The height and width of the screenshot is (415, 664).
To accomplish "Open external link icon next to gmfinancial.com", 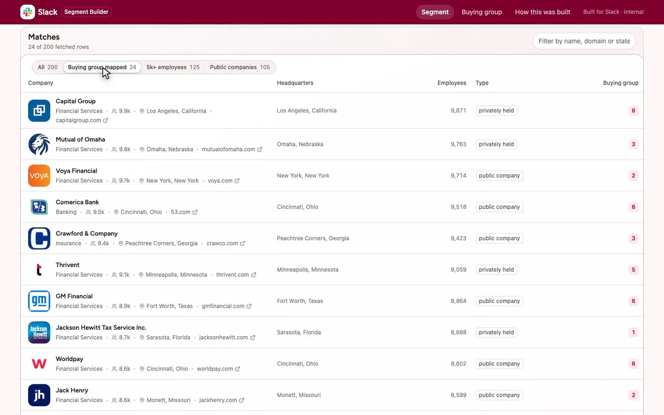I will pyautogui.click(x=249, y=307).
